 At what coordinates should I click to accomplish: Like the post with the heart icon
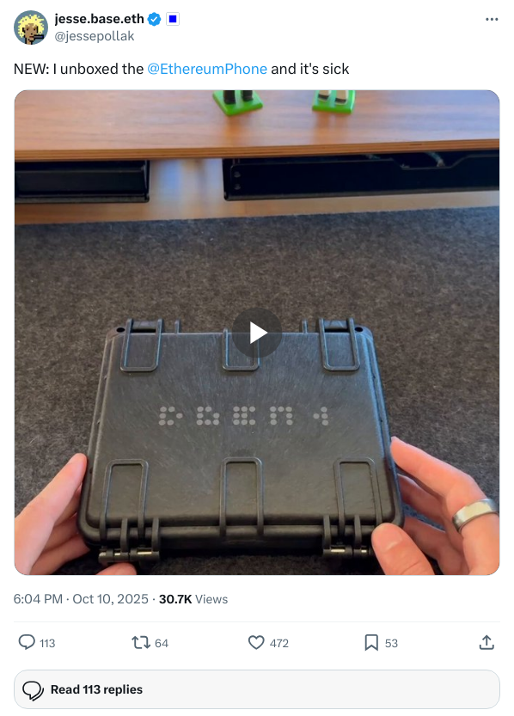pos(256,642)
